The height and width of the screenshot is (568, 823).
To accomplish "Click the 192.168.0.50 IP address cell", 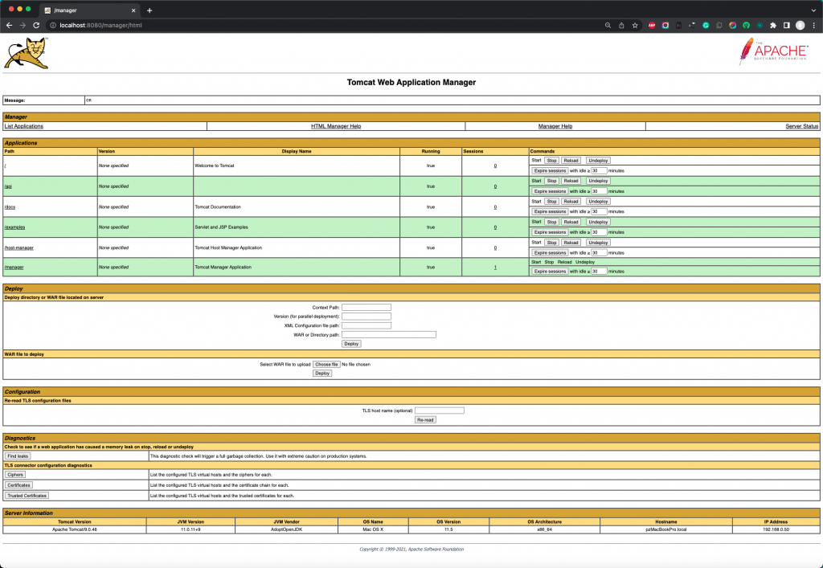I will point(776,529).
